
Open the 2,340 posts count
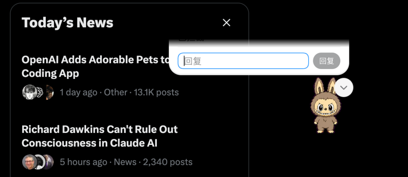[168, 162]
